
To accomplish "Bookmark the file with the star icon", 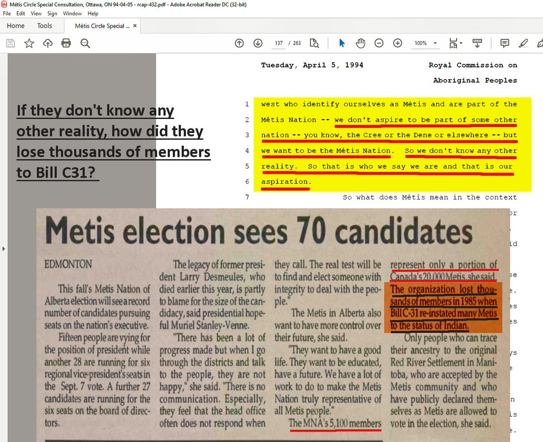I will point(29,43).
